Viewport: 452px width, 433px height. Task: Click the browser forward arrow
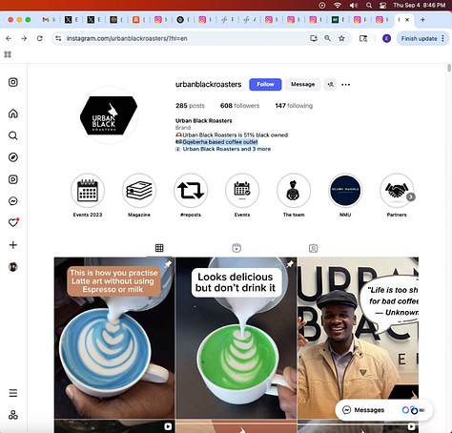(24, 38)
